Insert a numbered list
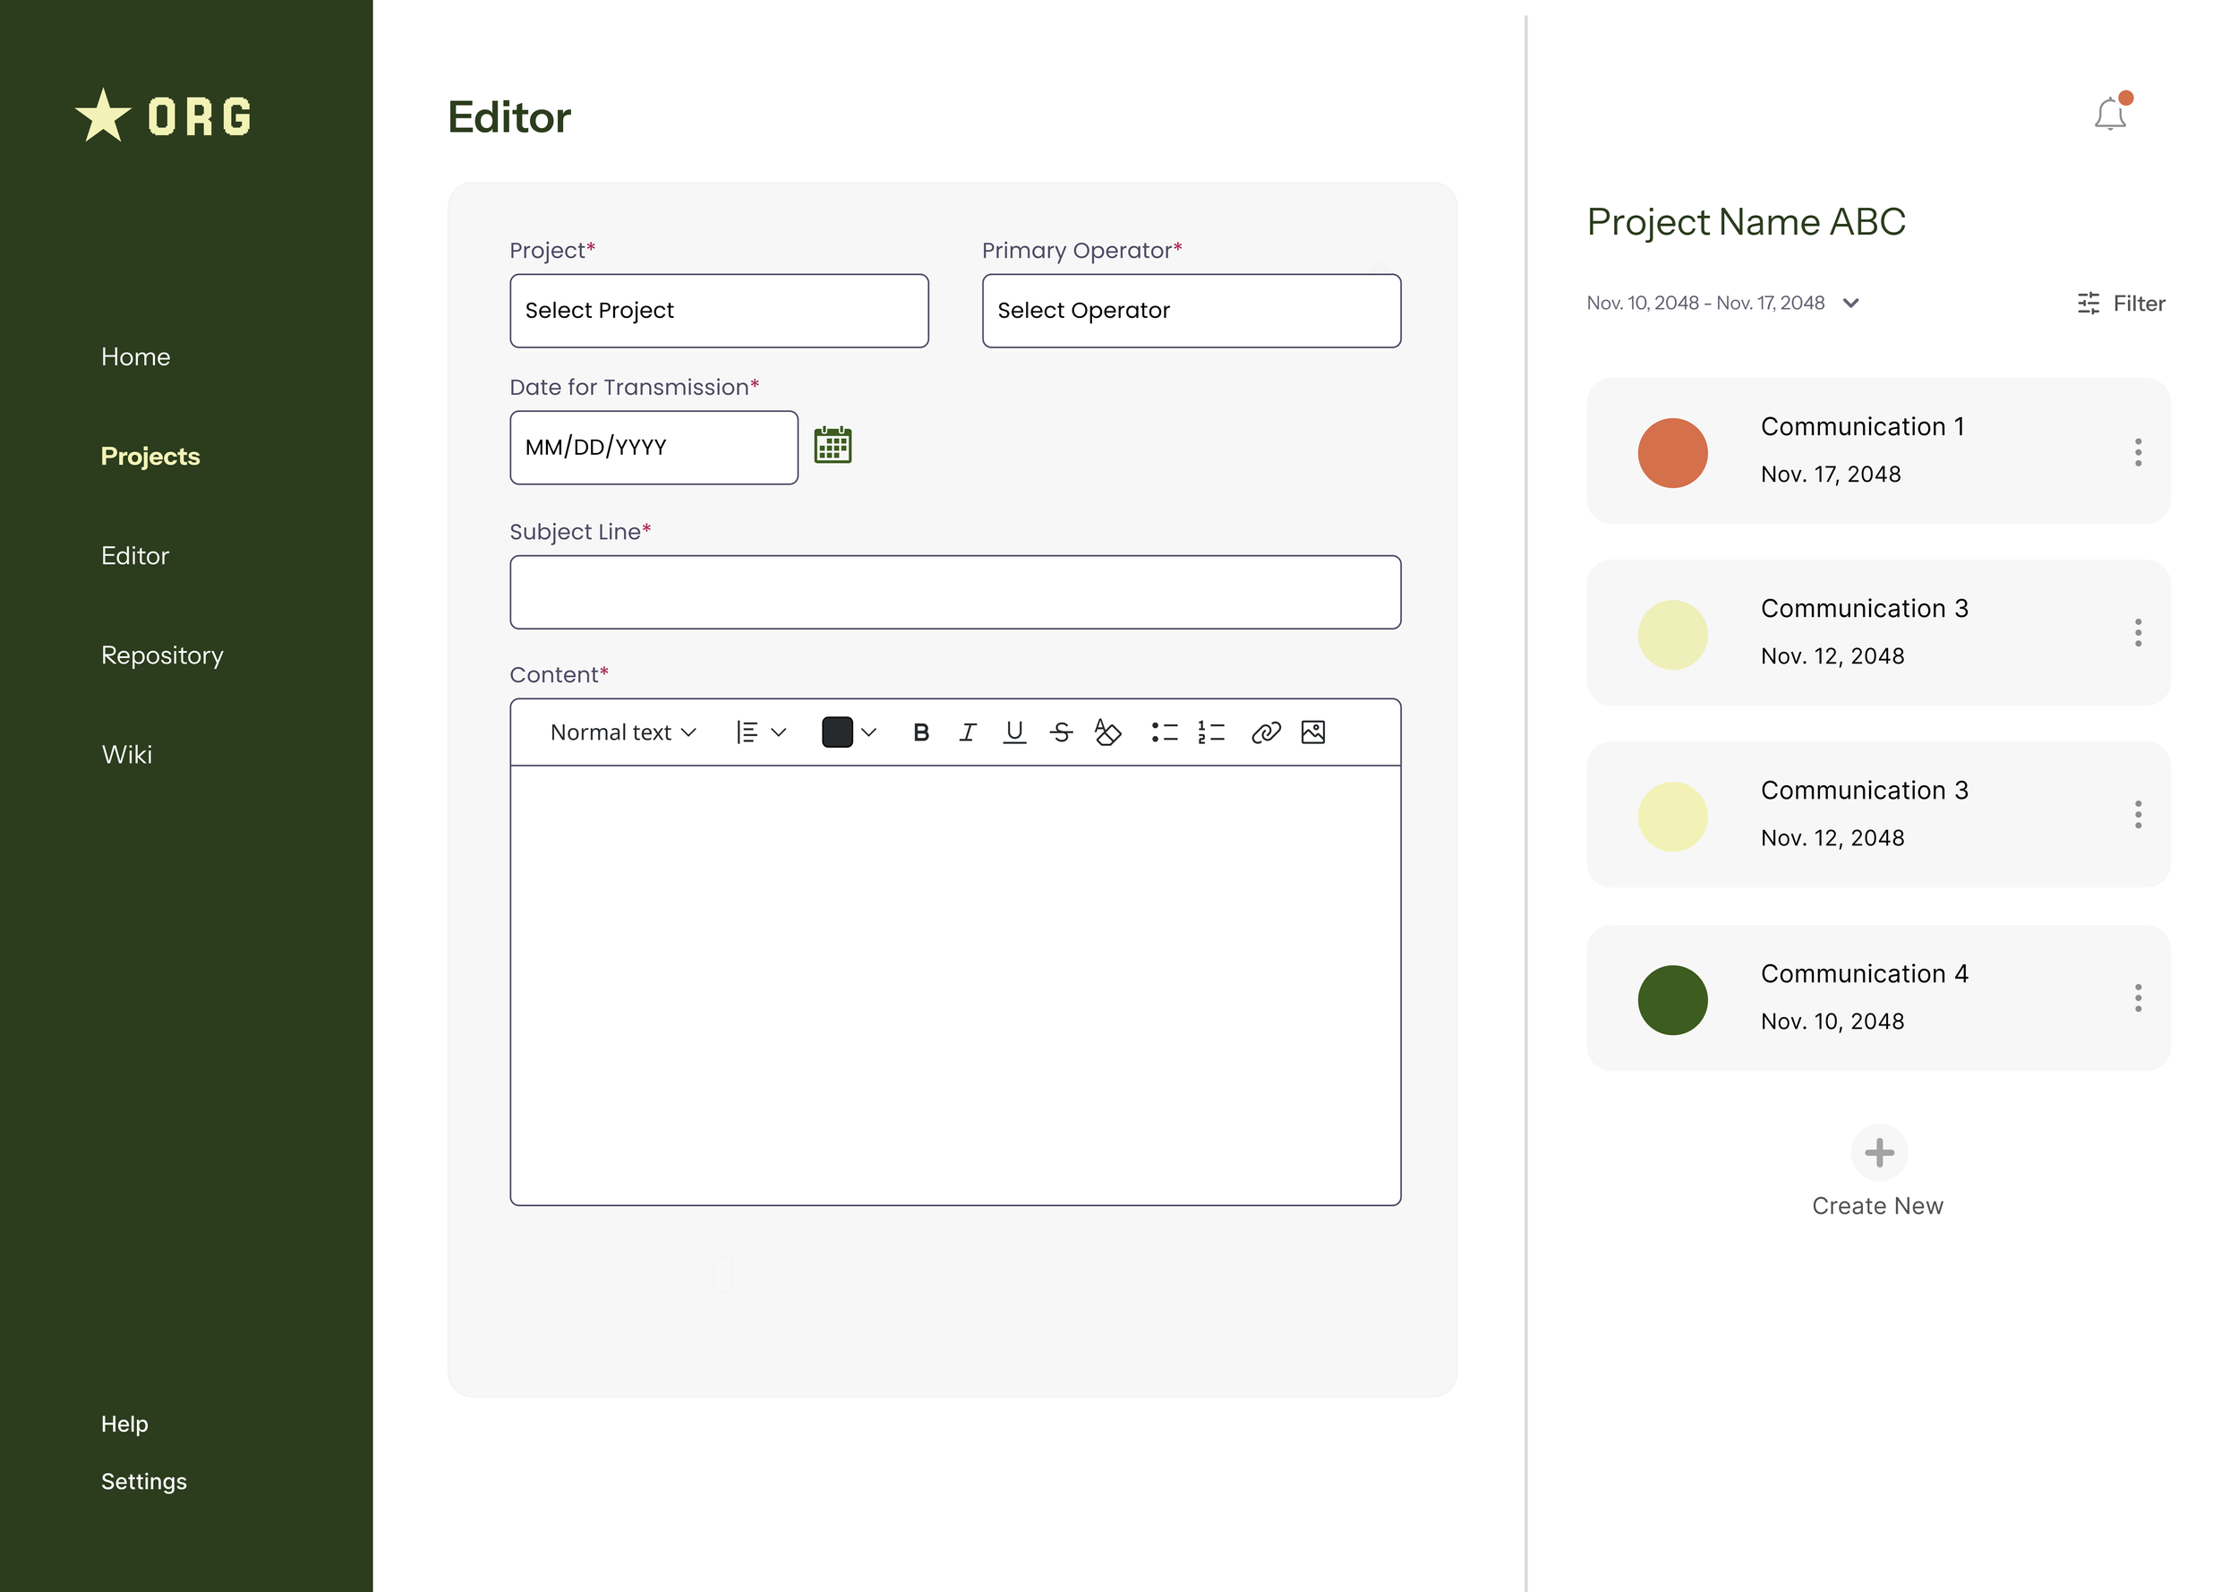 click(x=1211, y=732)
